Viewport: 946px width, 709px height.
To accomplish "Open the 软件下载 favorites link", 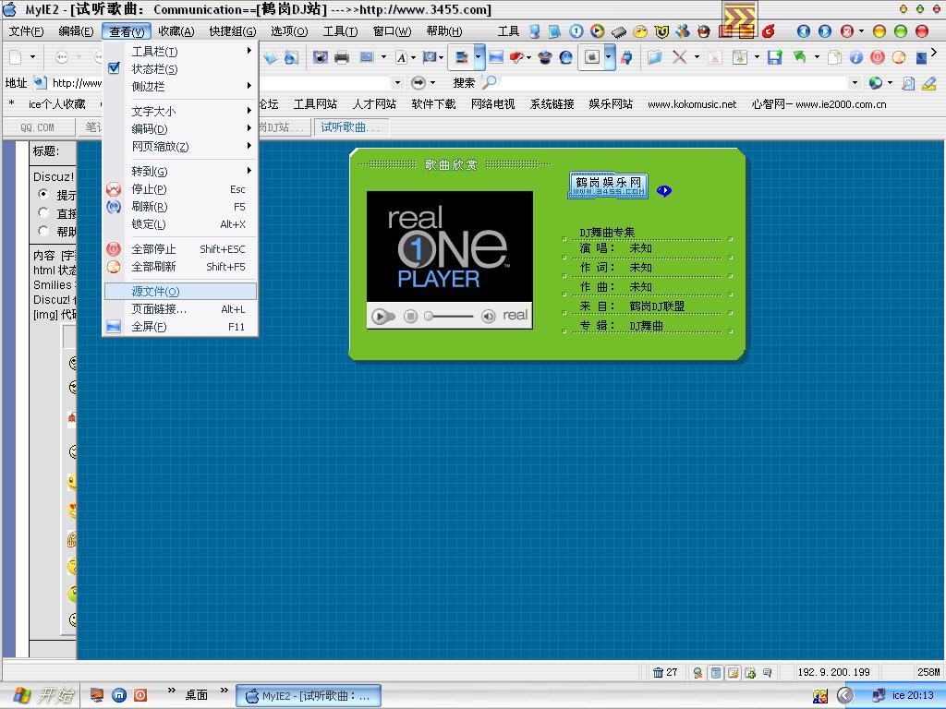I will [x=433, y=104].
